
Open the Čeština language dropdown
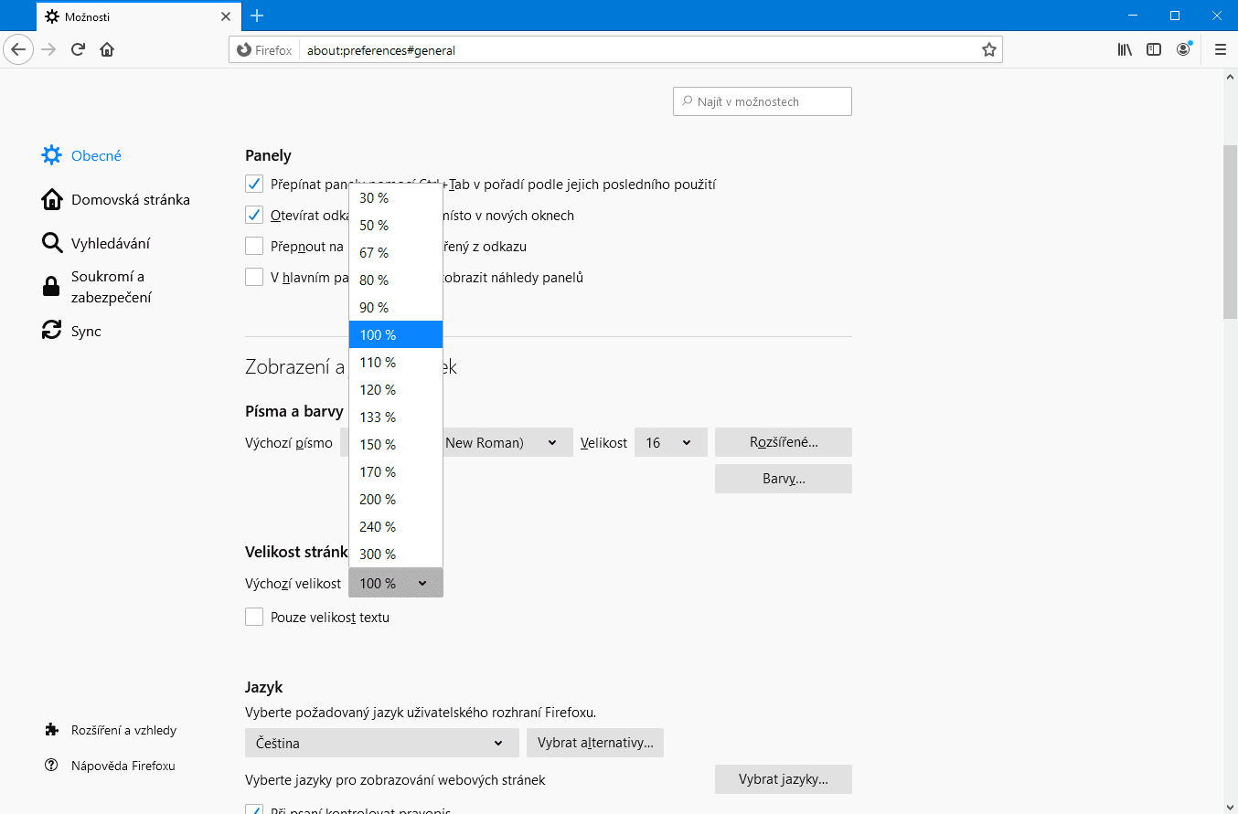point(381,743)
